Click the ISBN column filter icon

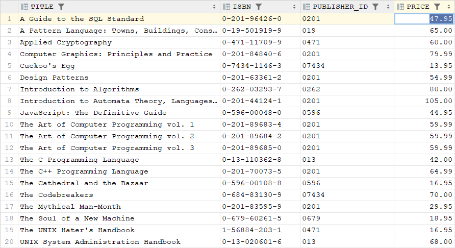(x=259, y=7)
